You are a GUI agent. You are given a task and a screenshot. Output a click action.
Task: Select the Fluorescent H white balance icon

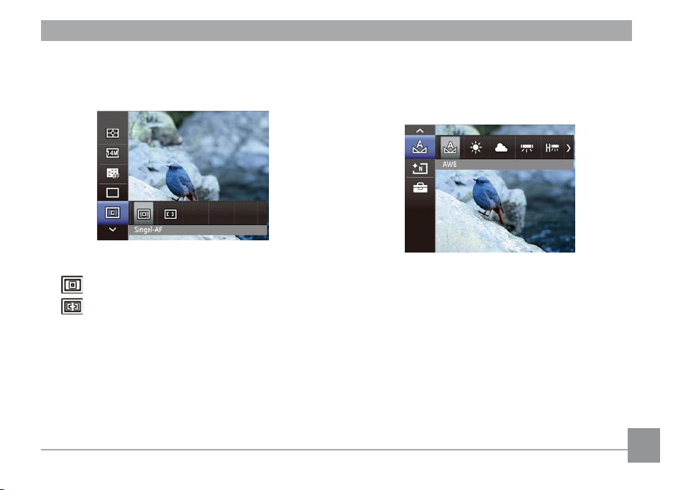point(552,148)
